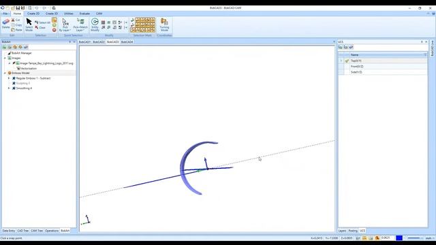
Task: Toggle bottom-right Selection Mask icon
Action: [153, 30]
